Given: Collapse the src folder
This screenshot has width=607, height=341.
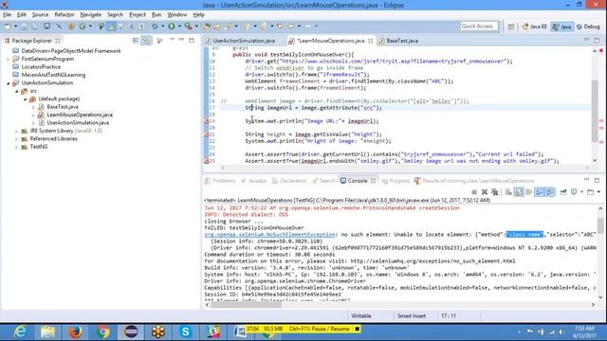Looking at the screenshot, I should click(17, 91).
